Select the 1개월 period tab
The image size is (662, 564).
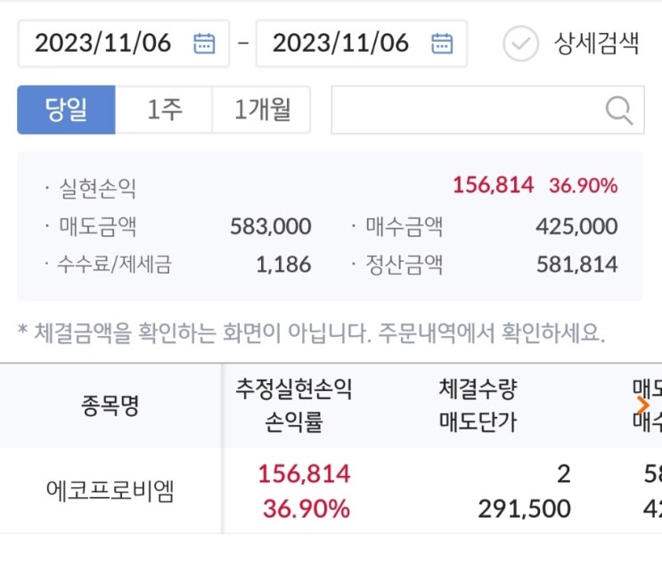[x=261, y=110]
